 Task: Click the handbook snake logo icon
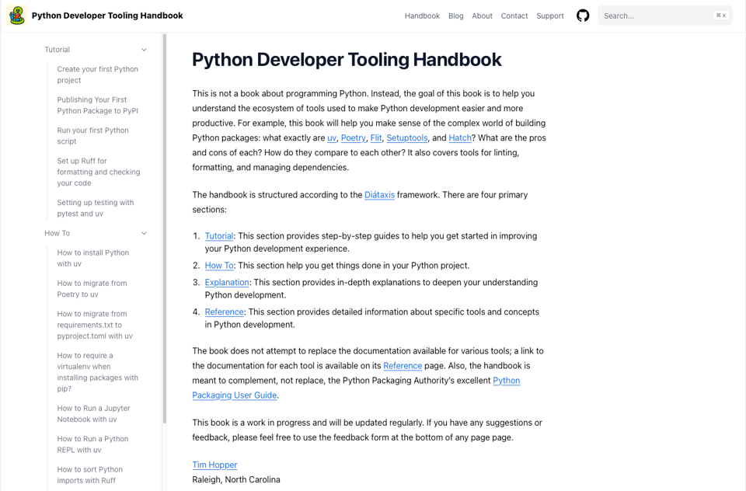point(17,16)
